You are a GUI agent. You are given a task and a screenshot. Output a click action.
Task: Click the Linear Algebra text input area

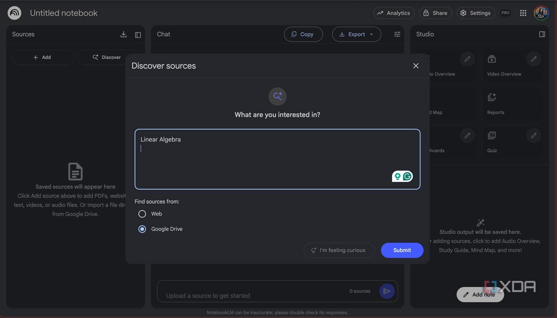[277, 158]
